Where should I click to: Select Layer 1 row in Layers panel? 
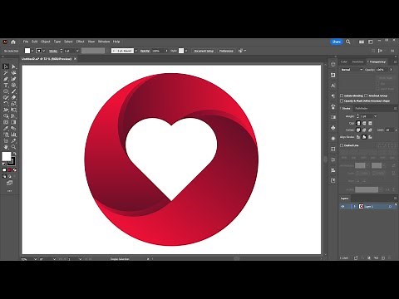pos(368,207)
